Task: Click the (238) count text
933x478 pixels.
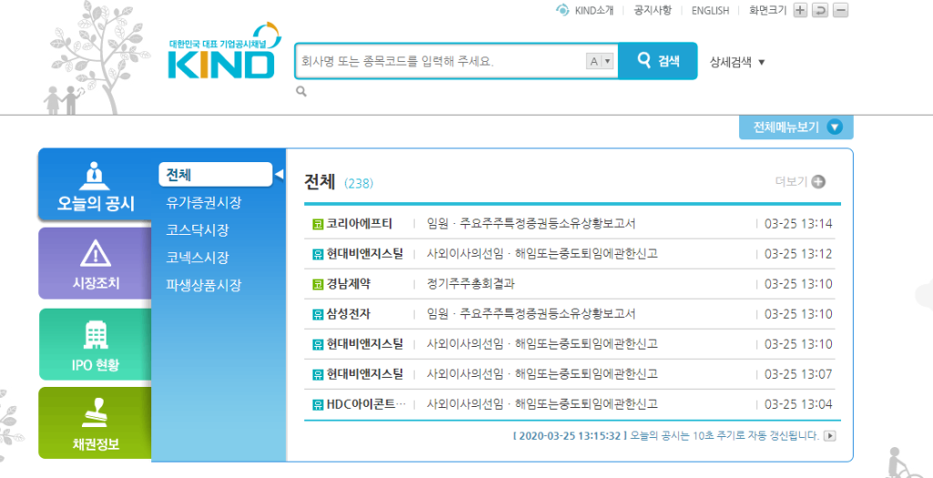Action: [x=359, y=184]
